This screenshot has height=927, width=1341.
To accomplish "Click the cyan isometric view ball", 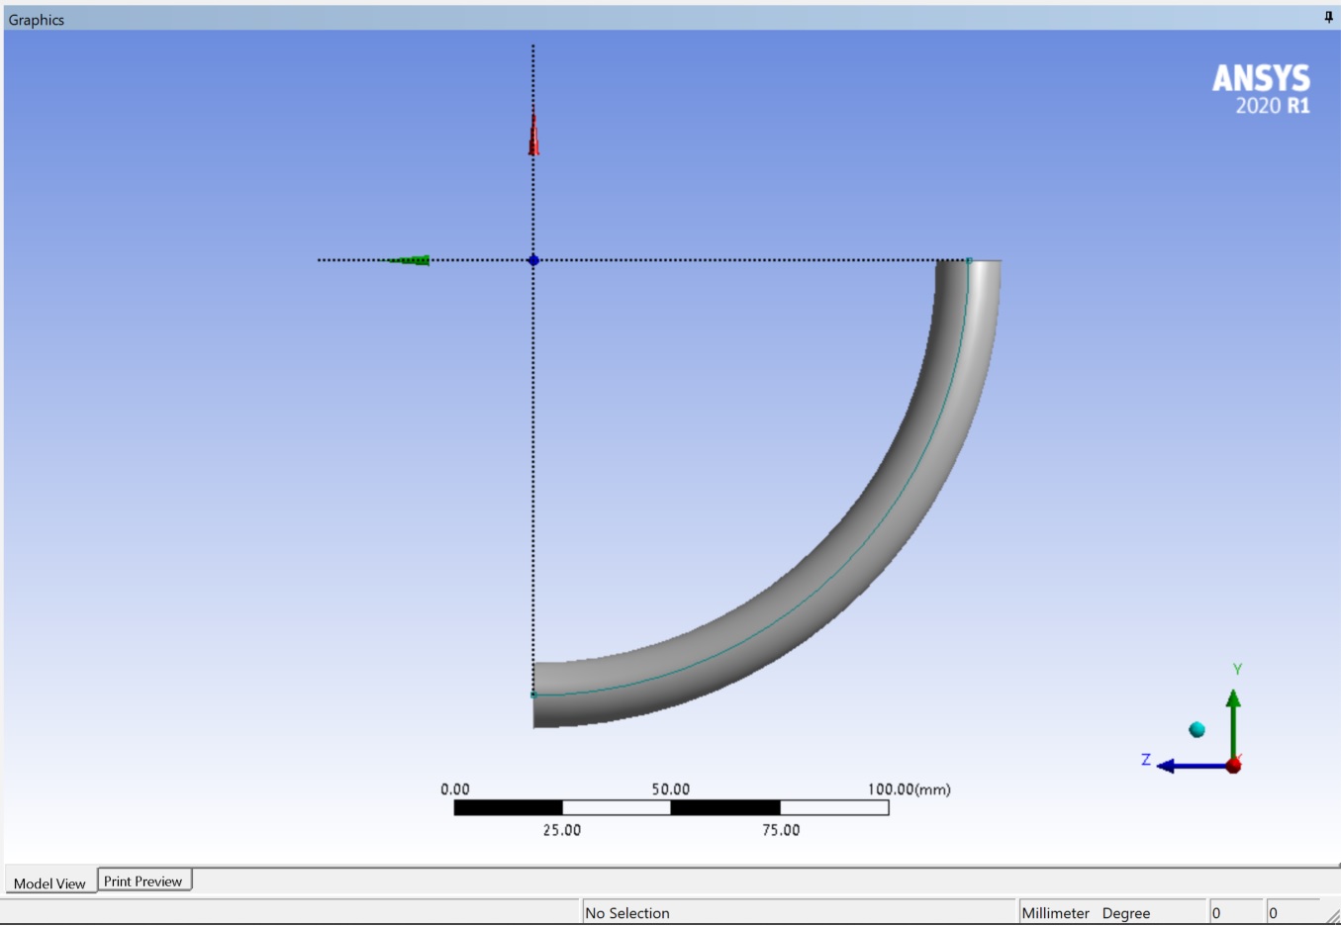I will pyautogui.click(x=1196, y=728).
